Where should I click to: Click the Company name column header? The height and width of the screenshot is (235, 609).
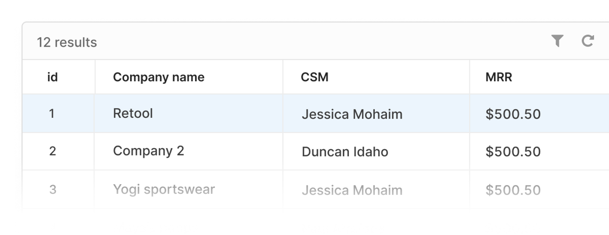click(159, 77)
